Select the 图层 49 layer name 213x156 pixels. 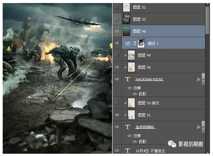pyautogui.click(x=144, y=55)
